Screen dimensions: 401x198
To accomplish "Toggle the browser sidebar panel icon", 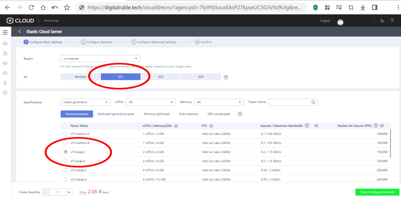I will [x=375, y=7].
